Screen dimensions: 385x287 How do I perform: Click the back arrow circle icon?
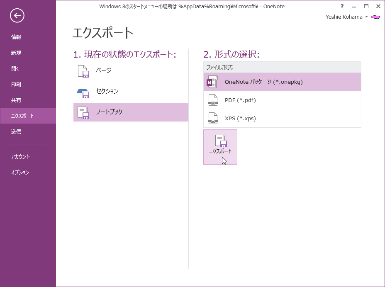[17, 16]
